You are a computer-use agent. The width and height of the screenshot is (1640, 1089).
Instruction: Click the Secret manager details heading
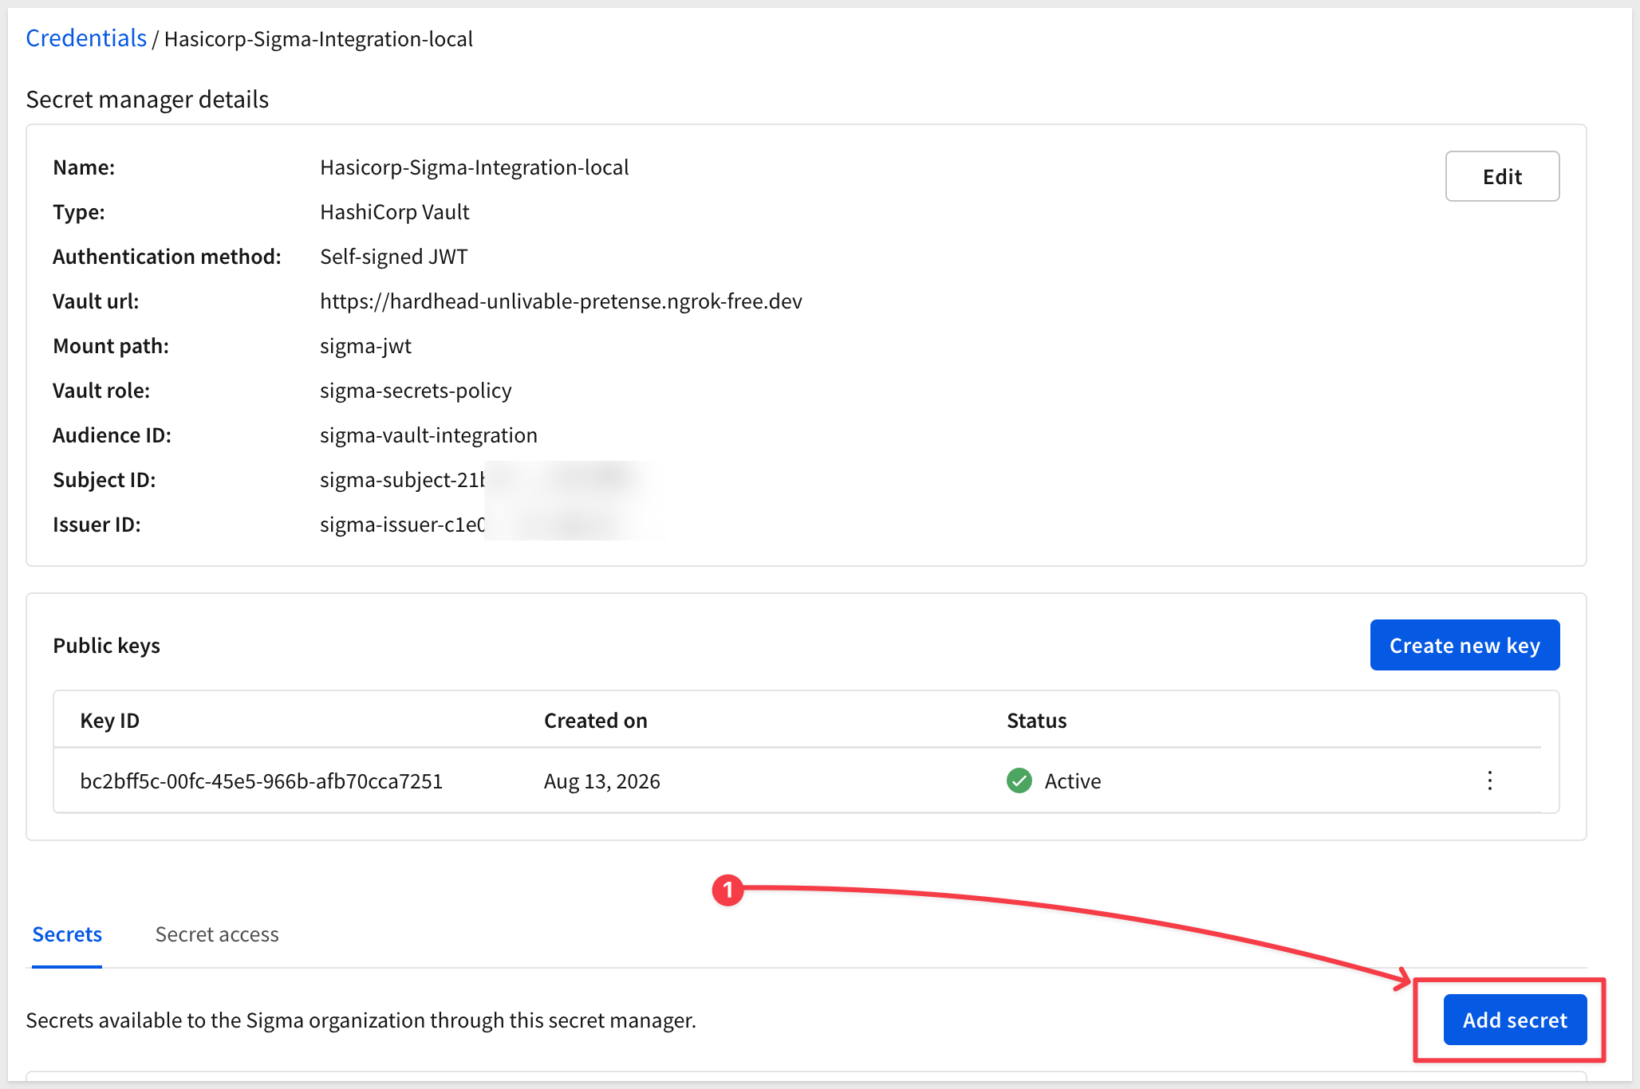(148, 99)
